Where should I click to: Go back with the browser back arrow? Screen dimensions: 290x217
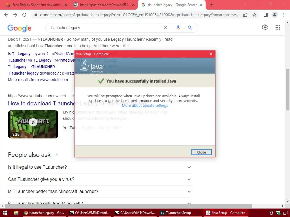[6, 15]
